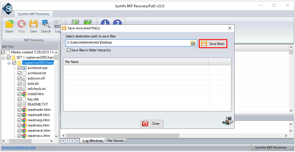
Task: Open the www.sysinfotools.com link
Action: tap(19, 147)
